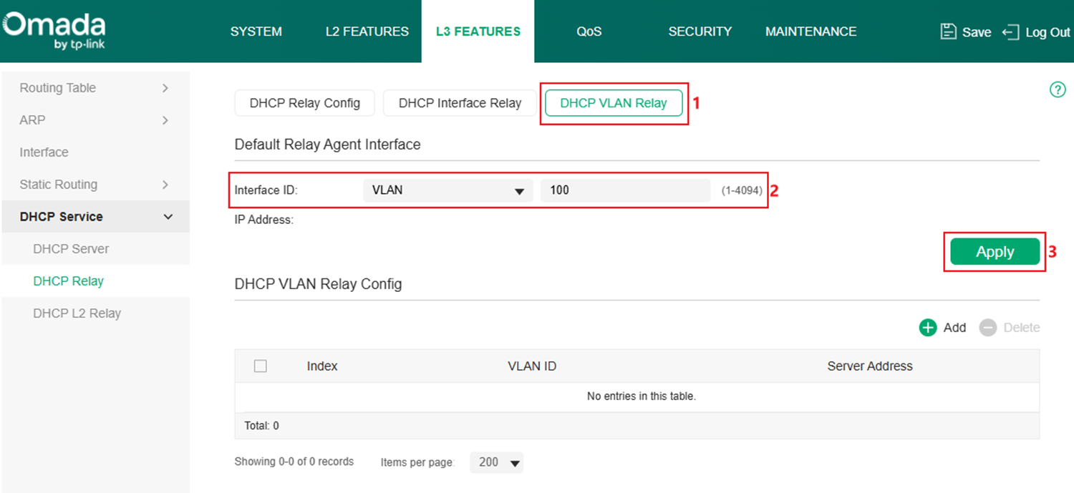This screenshot has height=493, width=1074.
Task: Toggle the table header select-all checkbox
Action: point(261,366)
